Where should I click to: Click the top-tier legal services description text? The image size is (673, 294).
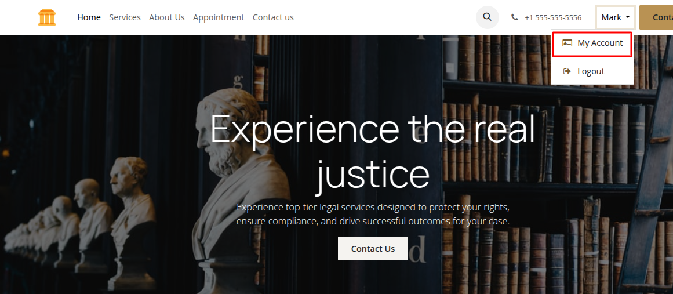pyautogui.click(x=373, y=214)
